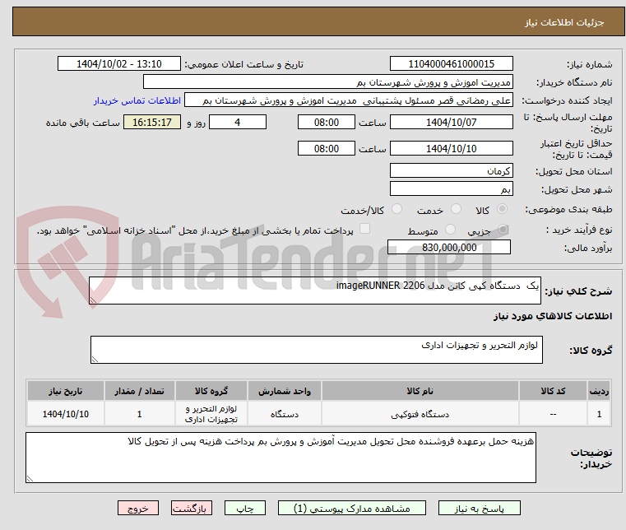Click the گروه کالا column header in table

tap(211, 391)
